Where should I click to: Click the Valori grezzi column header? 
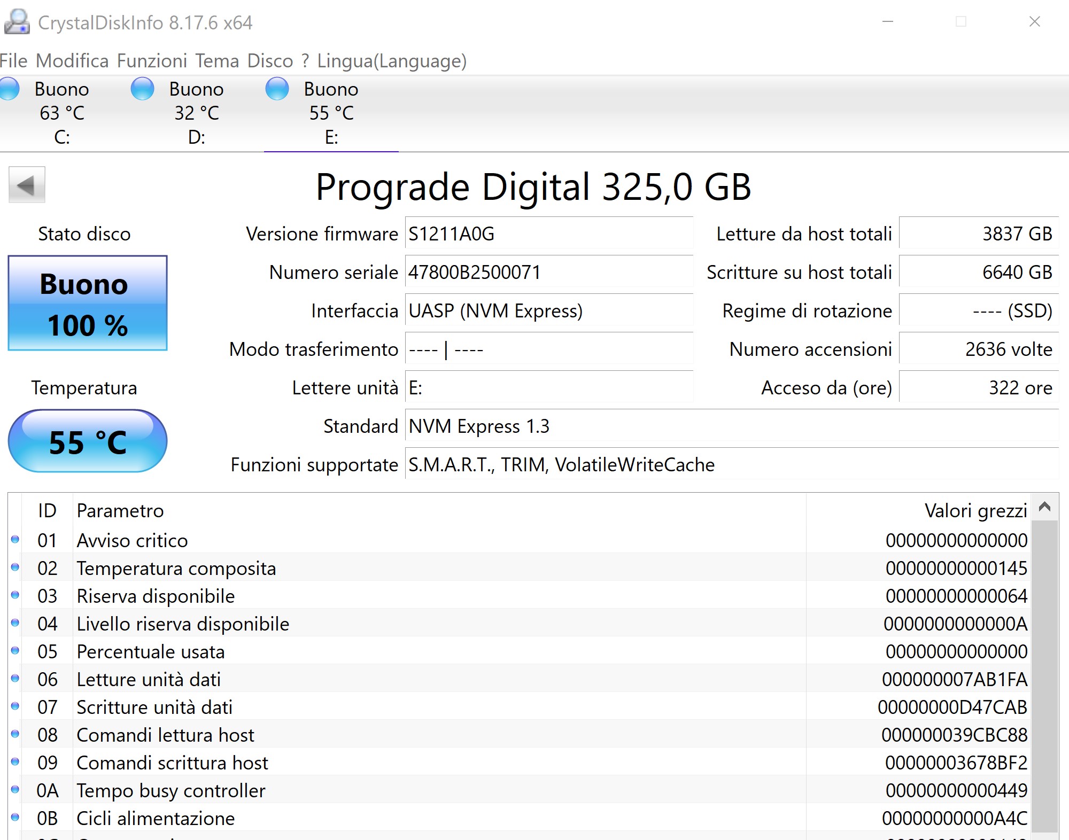[918, 510]
